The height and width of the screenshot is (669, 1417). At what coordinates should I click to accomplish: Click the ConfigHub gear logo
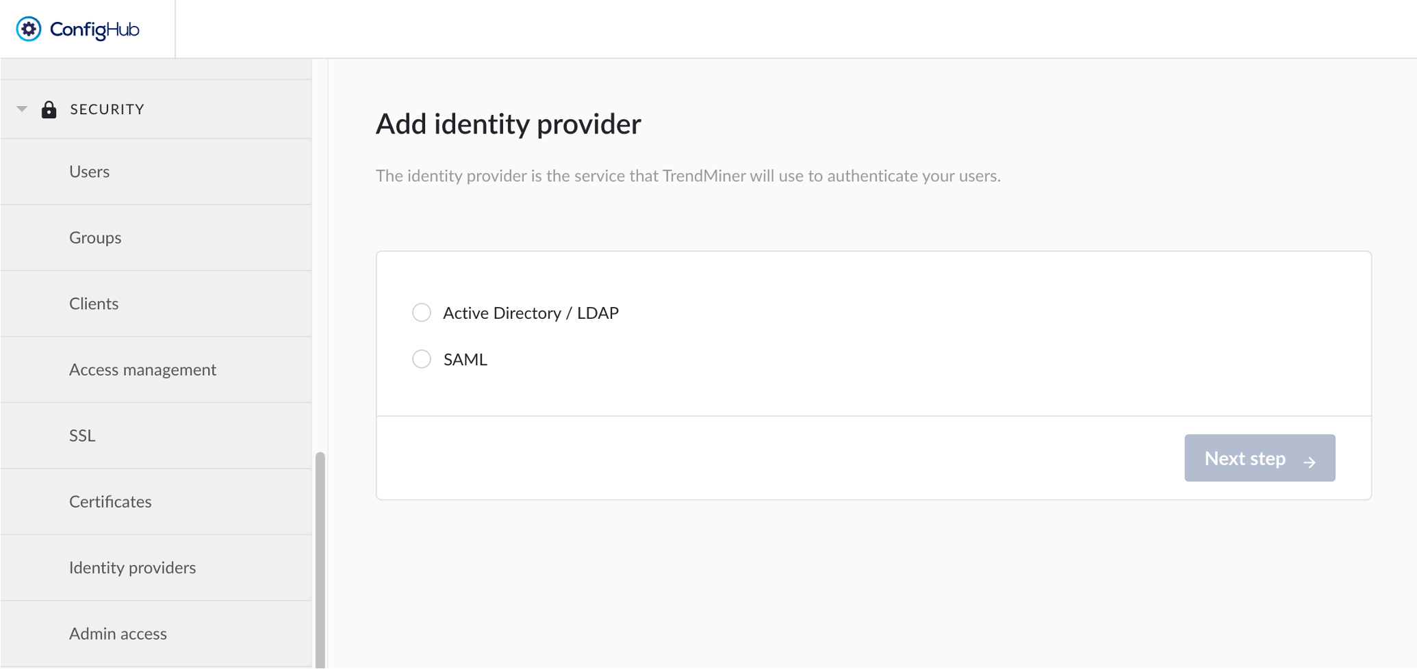coord(29,29)
